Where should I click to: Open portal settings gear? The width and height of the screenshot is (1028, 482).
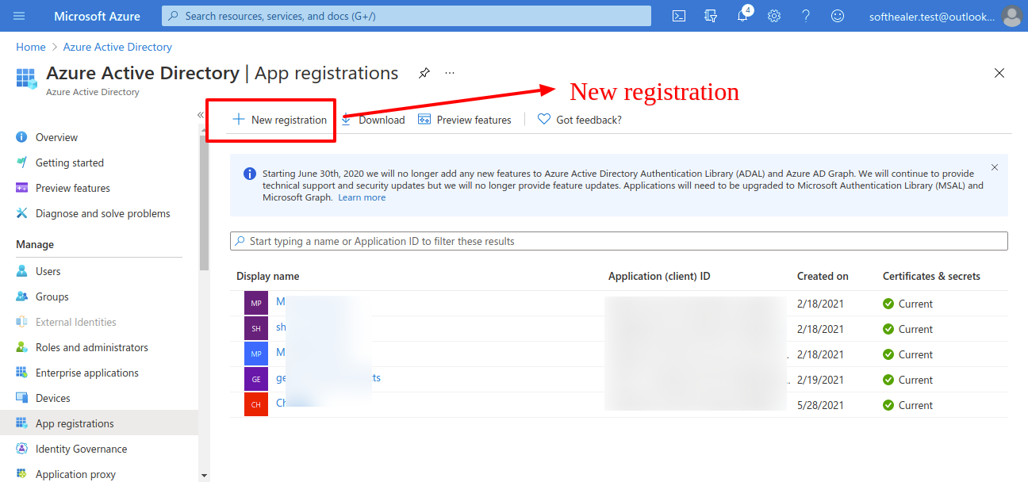[774, 16]
